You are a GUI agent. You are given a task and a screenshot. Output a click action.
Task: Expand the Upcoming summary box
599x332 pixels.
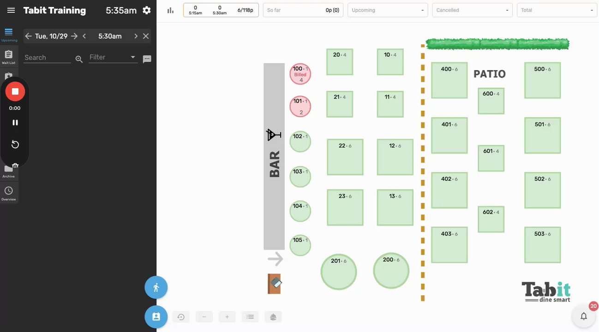tap(387, 10)
